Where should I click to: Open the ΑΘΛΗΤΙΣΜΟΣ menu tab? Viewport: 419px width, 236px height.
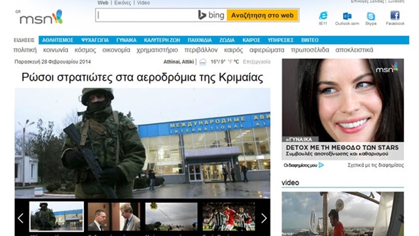click(58, 40)
